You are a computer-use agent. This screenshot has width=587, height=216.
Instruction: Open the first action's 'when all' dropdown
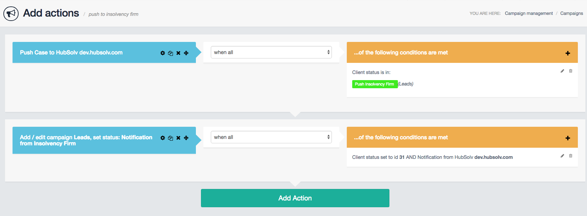[271, 52]
